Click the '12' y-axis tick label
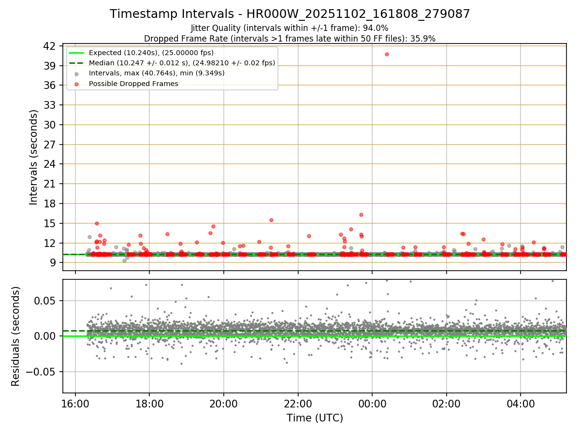 coord(49,243)
